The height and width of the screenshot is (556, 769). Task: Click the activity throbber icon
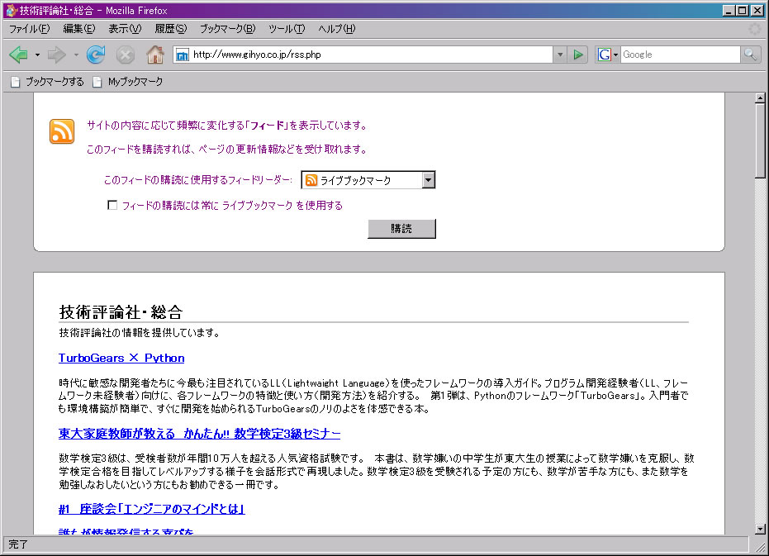(x=754, y=29)
